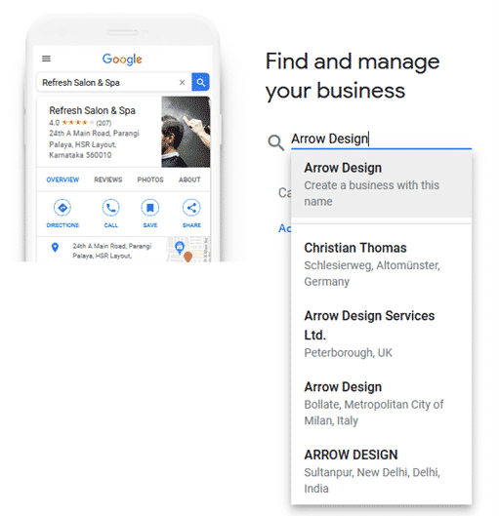Click the Refresh Salon & Spa search box

coord(113,82)
